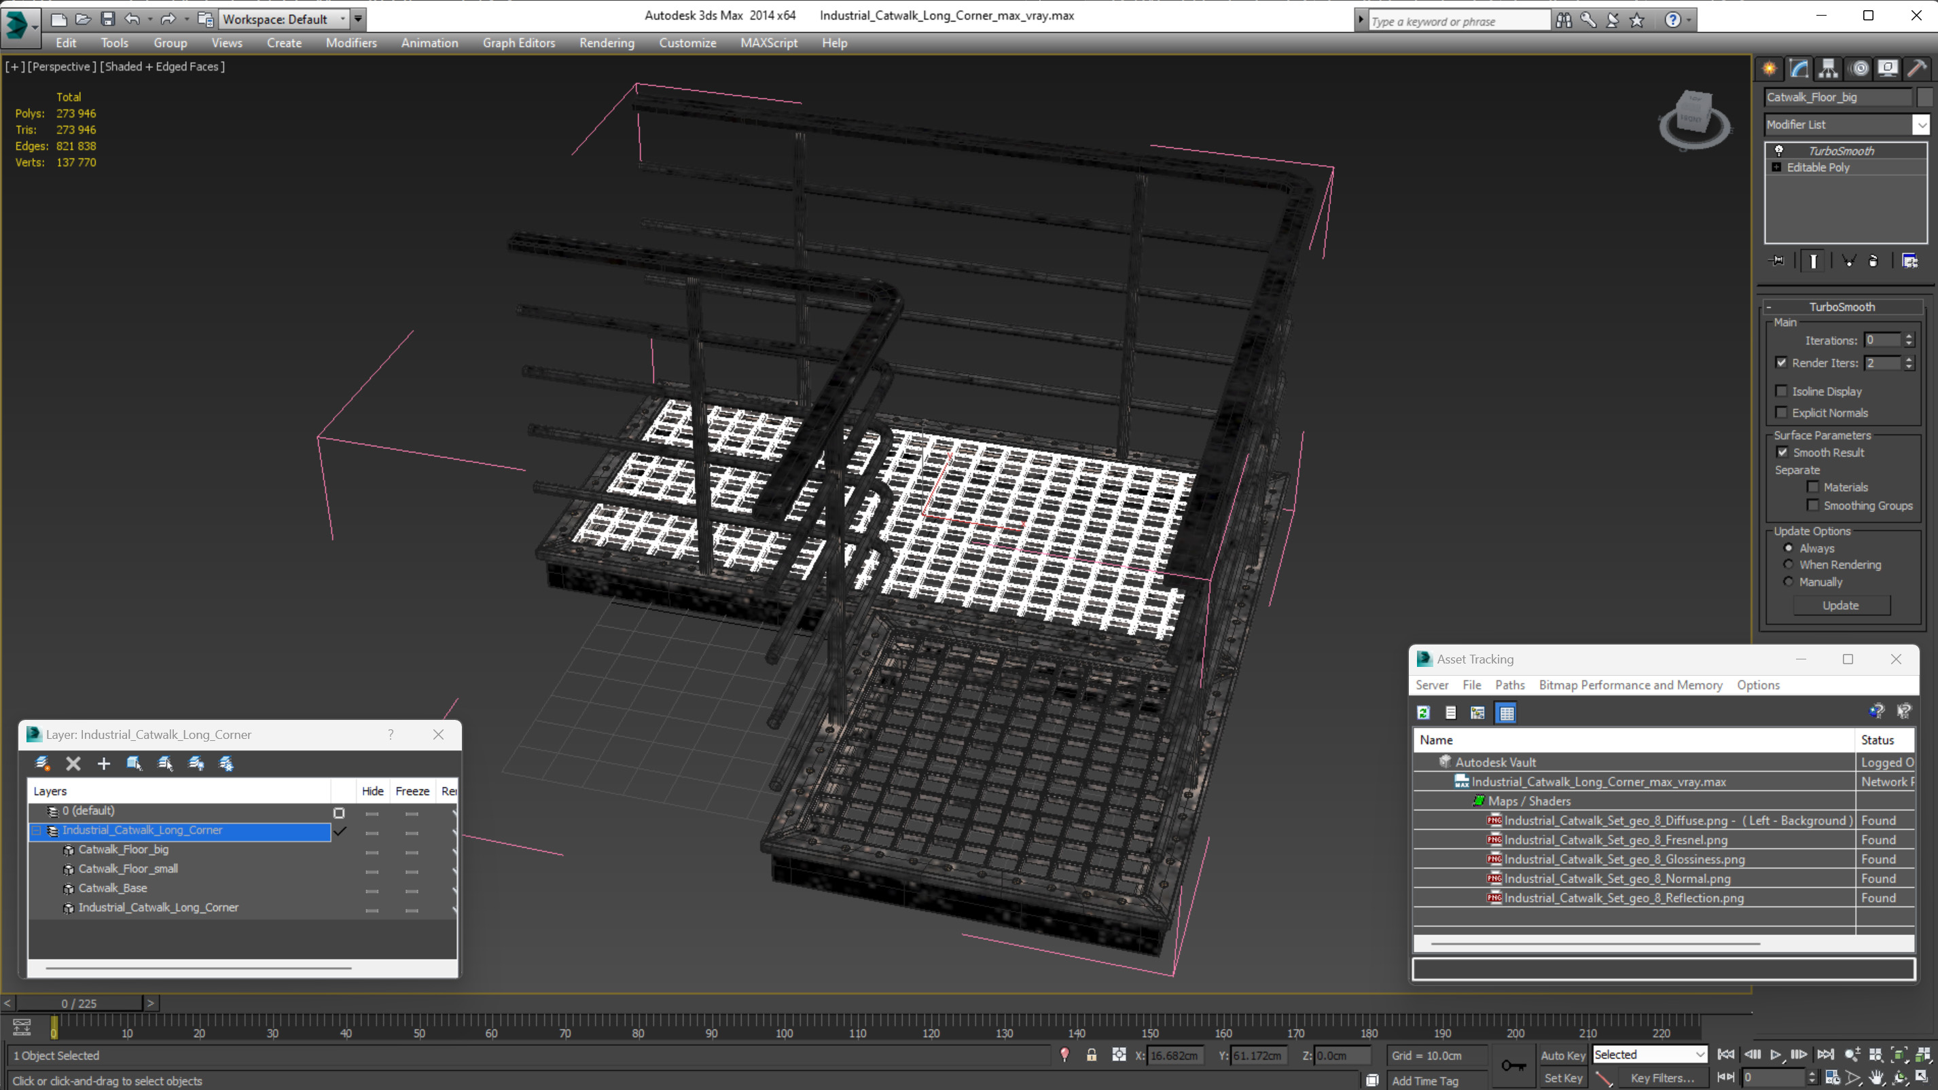Screen dimensions: 1938x1090
Task: Open the Modifiers menu
Action: pyautogui.click(x=351, y=43)
